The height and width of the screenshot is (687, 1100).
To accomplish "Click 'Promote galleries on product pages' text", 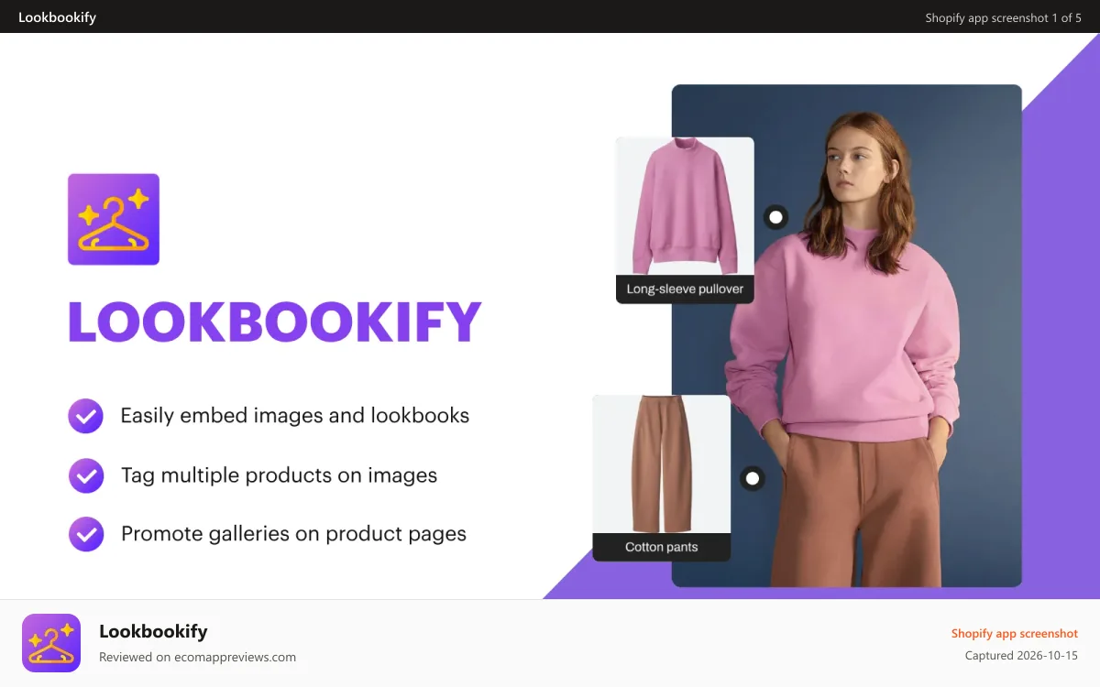I will coord(294,534).
